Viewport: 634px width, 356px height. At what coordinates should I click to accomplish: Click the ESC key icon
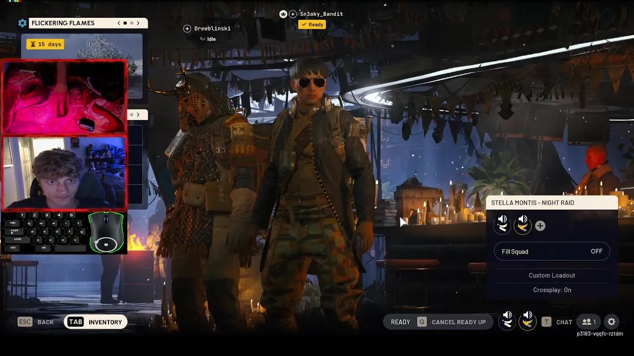(x=25, y=322)
